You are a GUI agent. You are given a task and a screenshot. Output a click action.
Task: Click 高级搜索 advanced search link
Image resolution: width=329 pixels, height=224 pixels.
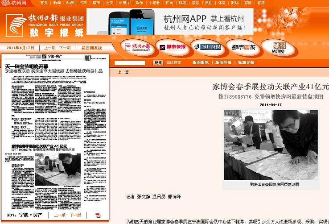174,63
